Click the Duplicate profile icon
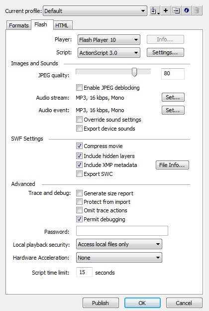The height and width of the screenshot is (311, 209). click(176, 10)
